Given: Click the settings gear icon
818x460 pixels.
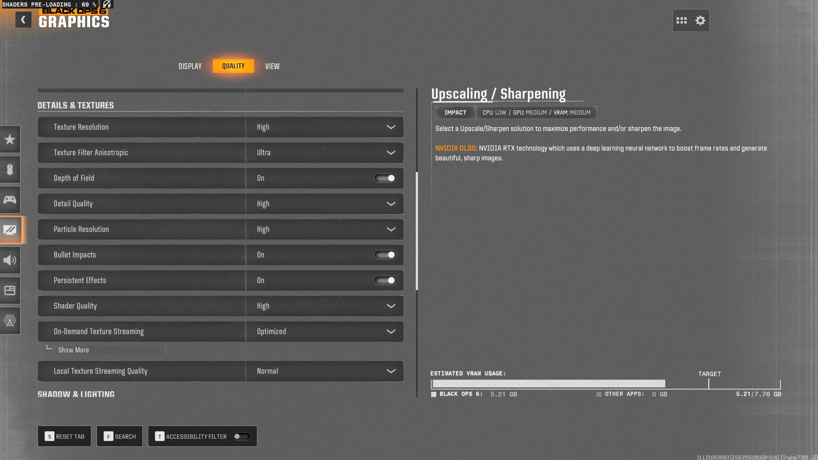Looking at the screenshot, I should 700,21.
